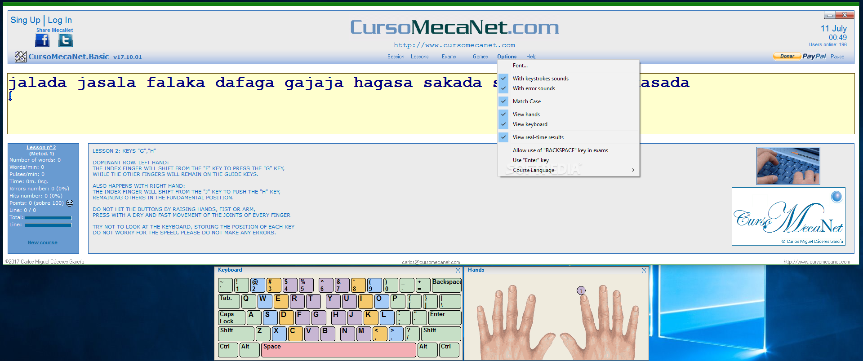Click the typing hands photo thumbnail
Image resolution: width=863 pixels, height=361 pixels.
tap(788, 166)
